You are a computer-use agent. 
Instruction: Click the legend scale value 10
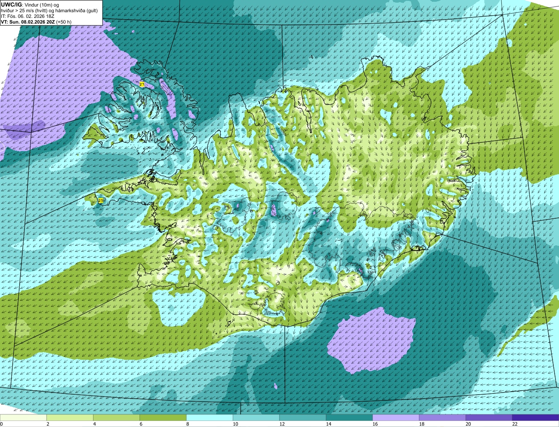point(235,424)
